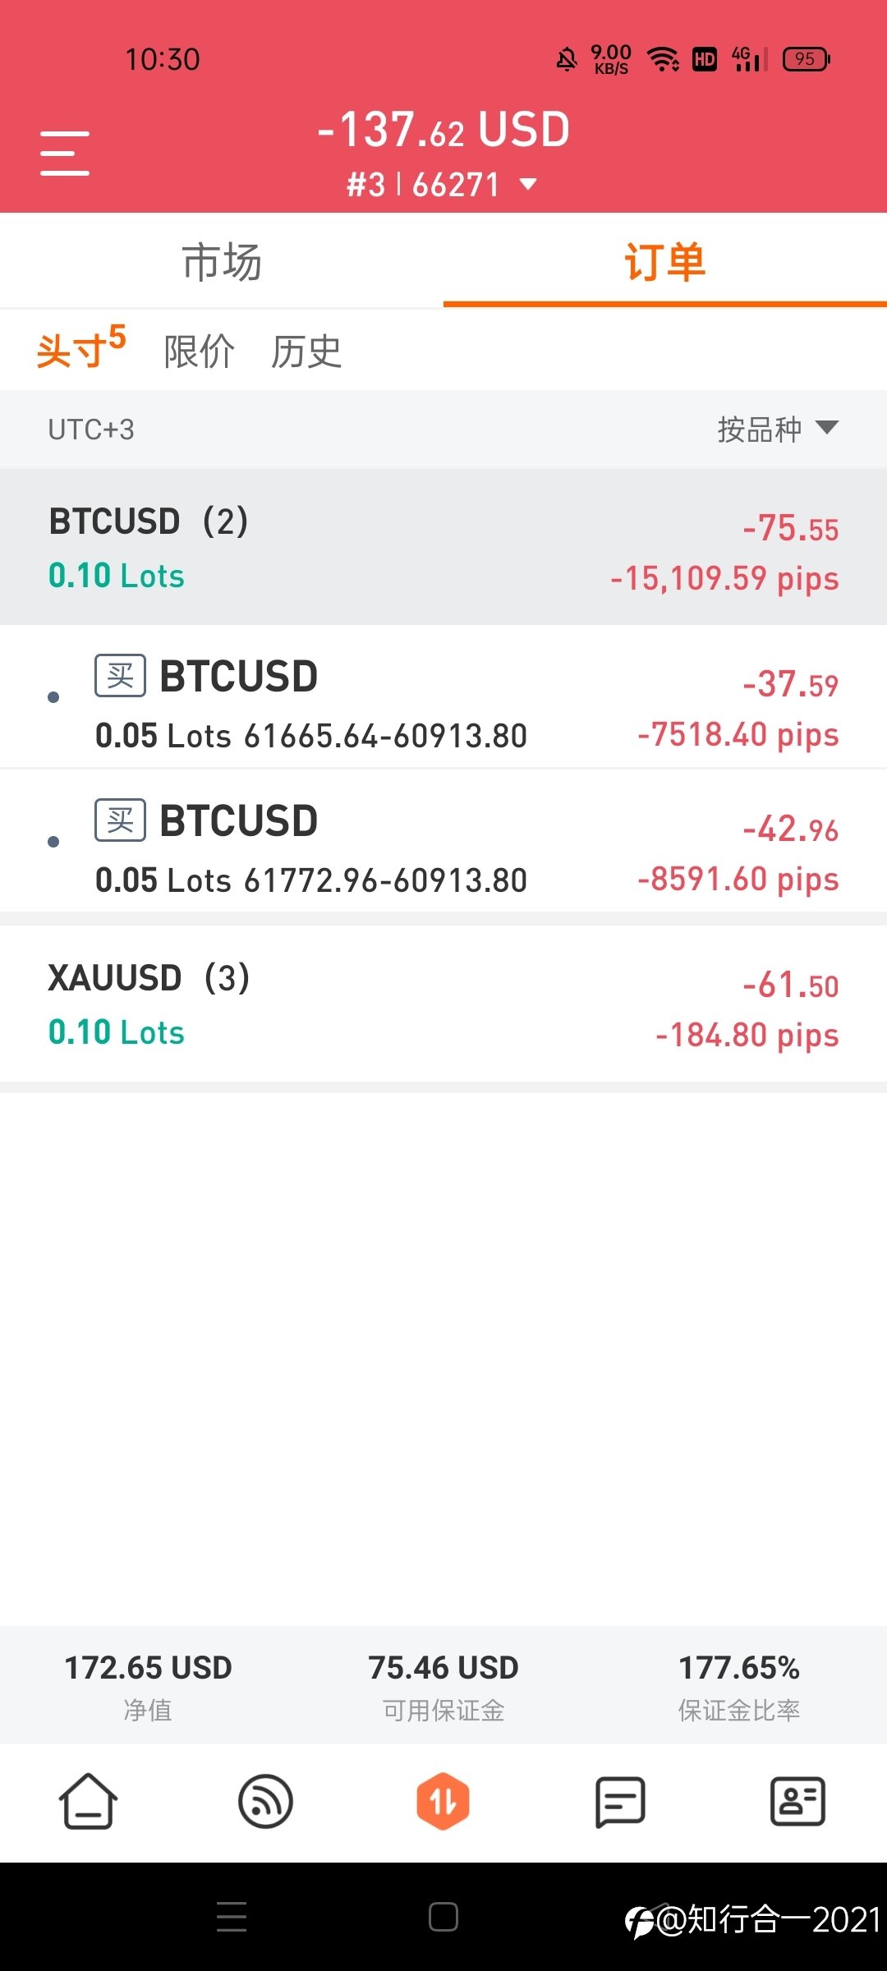The height and width of the screenshot is (1971, 887).
Task: Show the 限价 pending orders list
Action: 200,351
